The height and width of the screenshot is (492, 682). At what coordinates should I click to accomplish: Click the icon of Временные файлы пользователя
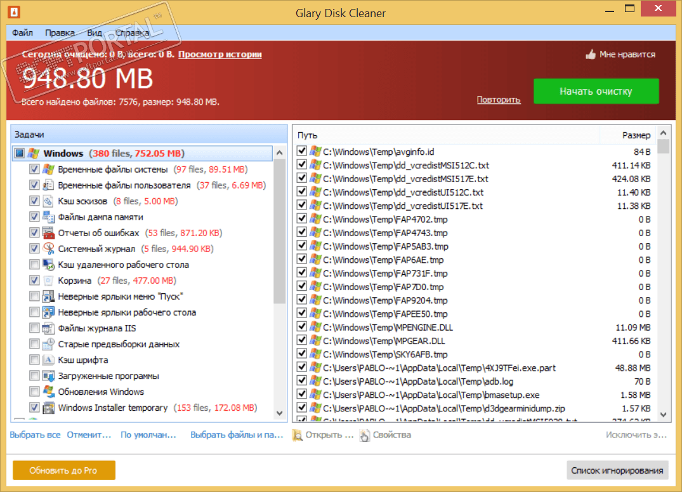tap(48, 185)
